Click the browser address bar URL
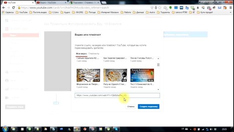The image size is (234, 132). (65, 8)
